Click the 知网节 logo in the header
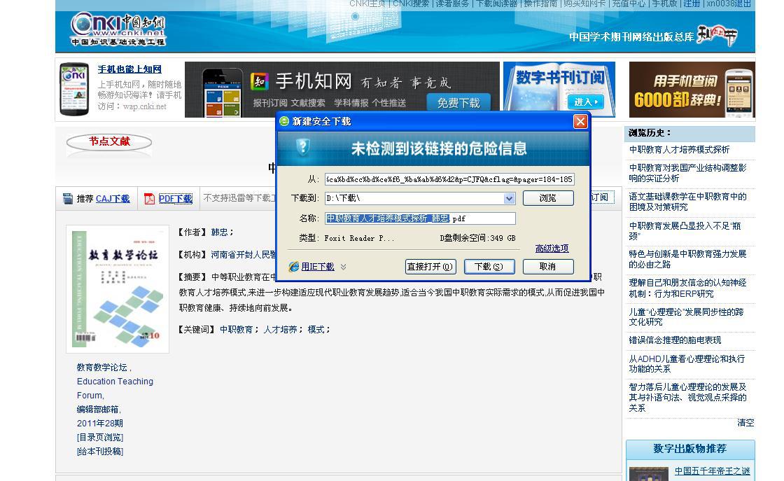The width and height of the screenshot is (784, 481). click(x=717, y=35)
